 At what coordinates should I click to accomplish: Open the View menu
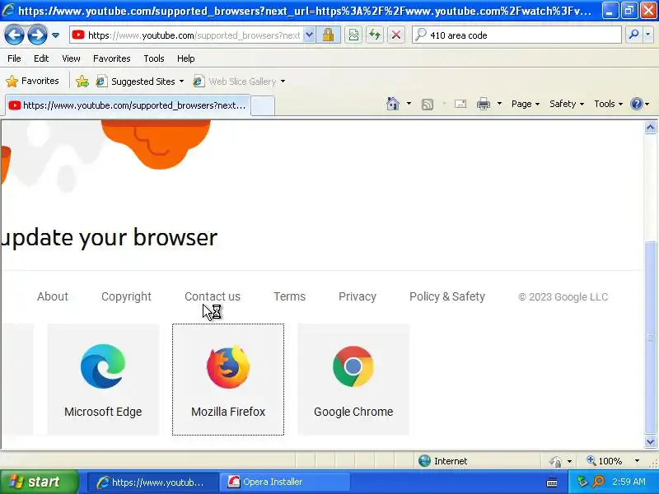pos(71,58)
